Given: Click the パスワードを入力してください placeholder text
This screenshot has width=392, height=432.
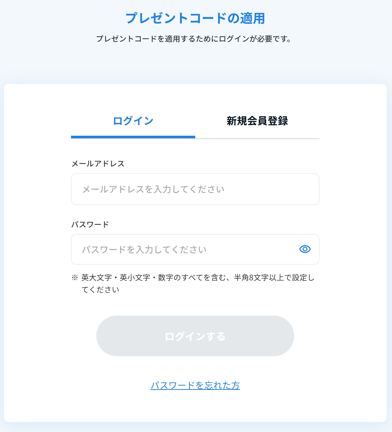Looking at the screenshot, I should point(144,250).
